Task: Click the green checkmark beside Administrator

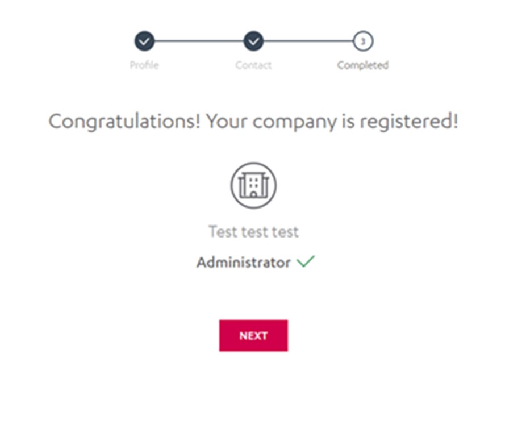Action: pyautogui.click(x=306, y=262)
